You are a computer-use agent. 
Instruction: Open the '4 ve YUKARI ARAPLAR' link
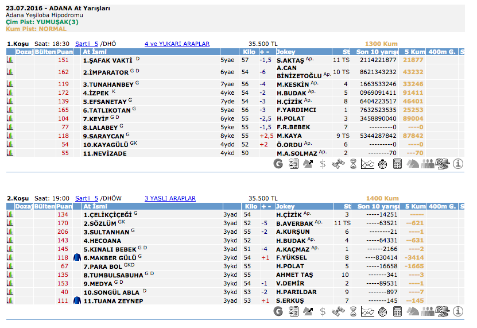coord(177,44)
